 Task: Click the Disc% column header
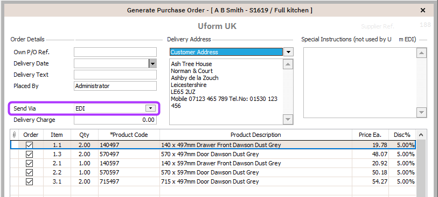(x=402, y=135)
